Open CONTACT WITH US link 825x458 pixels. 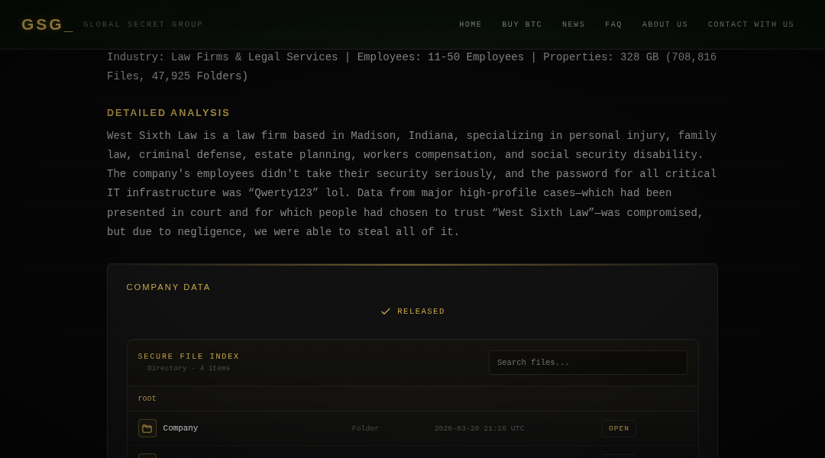click(751, 24)
